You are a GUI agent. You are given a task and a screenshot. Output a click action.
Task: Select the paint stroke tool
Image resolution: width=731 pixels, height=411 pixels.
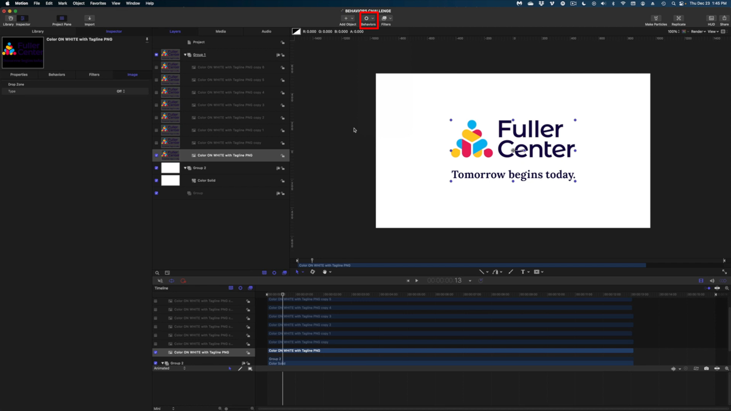(511, 272)
